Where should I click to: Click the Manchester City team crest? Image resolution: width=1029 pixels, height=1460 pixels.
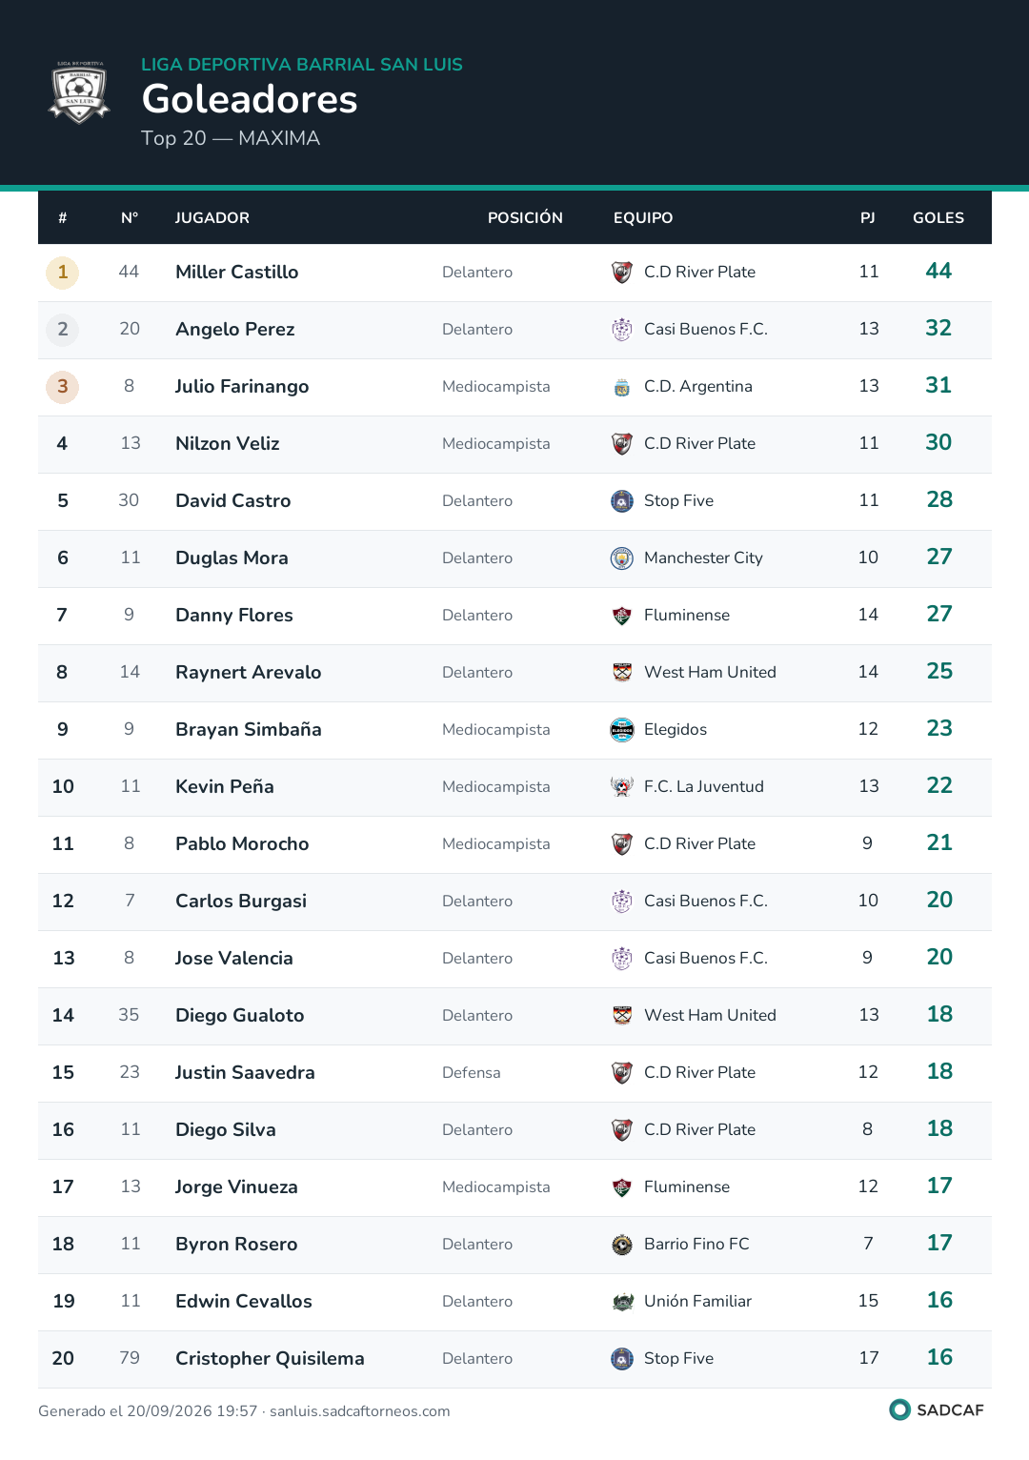(x=622, y=558)
